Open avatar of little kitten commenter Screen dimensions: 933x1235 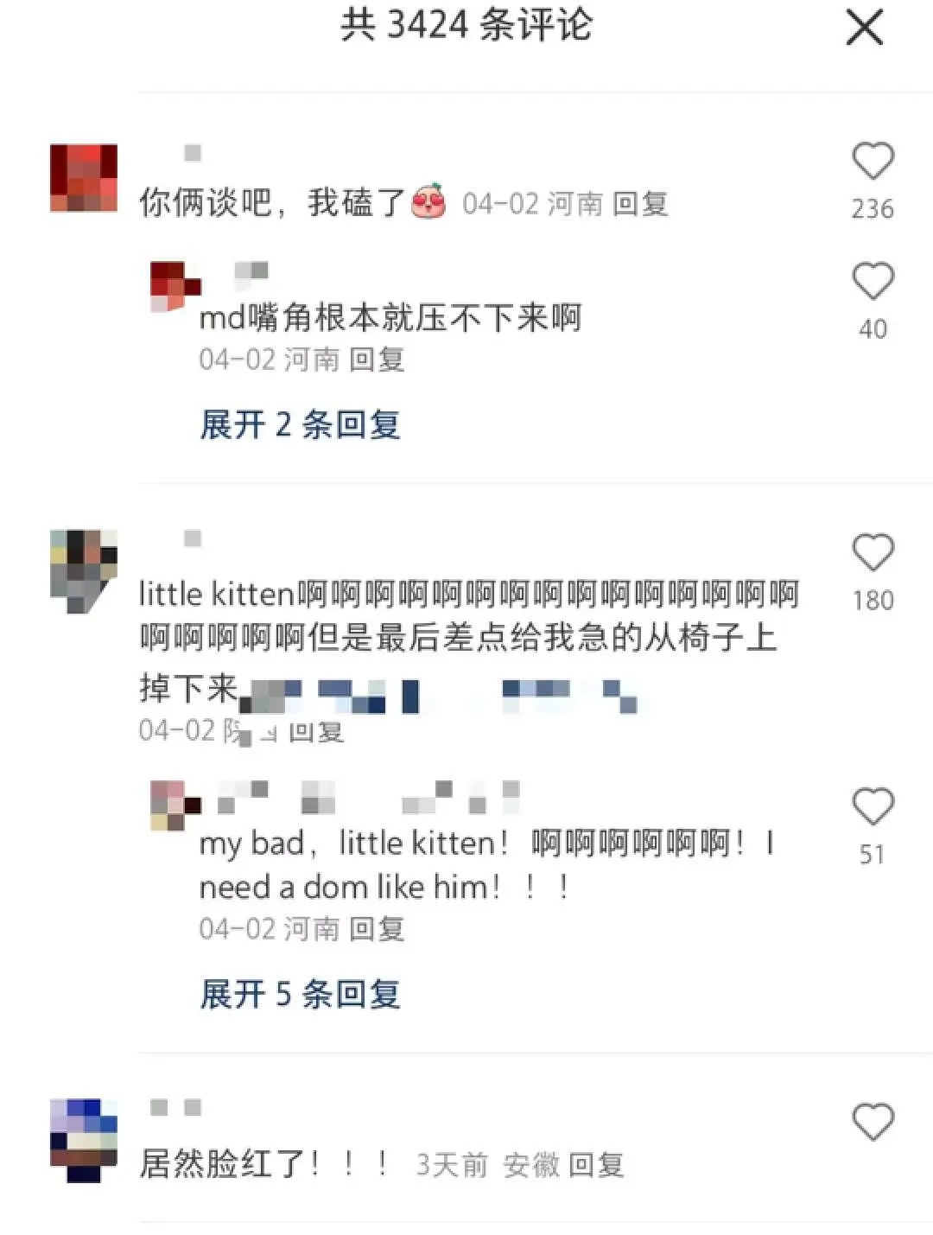point(84,571)
